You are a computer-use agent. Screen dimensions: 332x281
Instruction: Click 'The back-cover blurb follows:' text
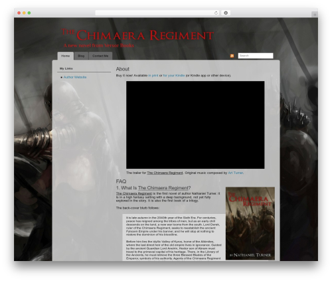click(x=137, y=208)
